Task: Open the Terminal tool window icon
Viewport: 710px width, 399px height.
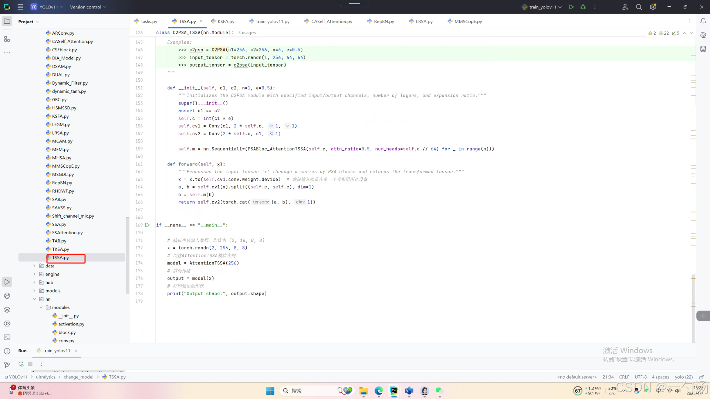Action: [x=7, y=337]
